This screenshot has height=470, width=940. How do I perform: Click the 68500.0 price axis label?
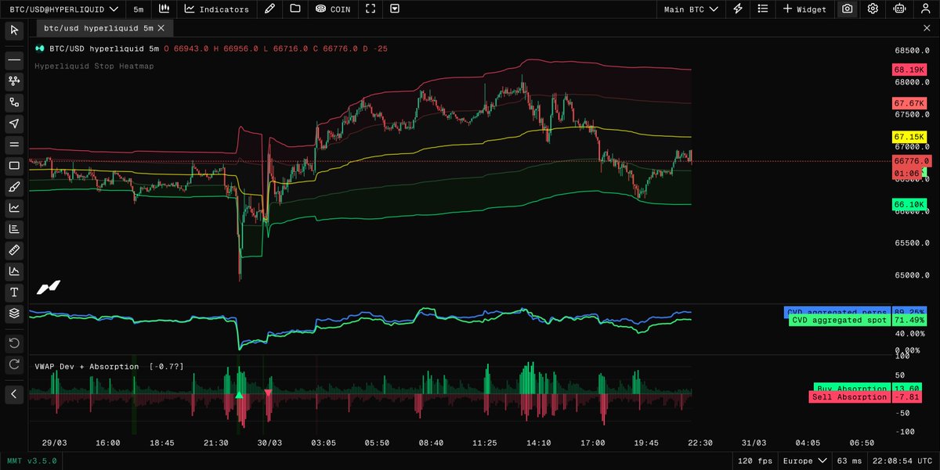click(912, 50)
